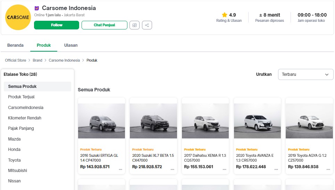335x190 pixels.
Task: Click the store info icon button
Action: click(x=134, y=25)
